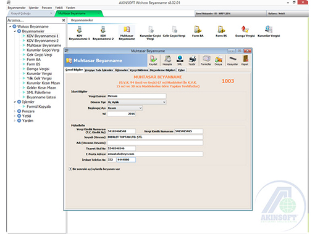Switch to Düzenleme Bilgileri tab
This screenshot has height=234, width=315.
coord(162,70)
